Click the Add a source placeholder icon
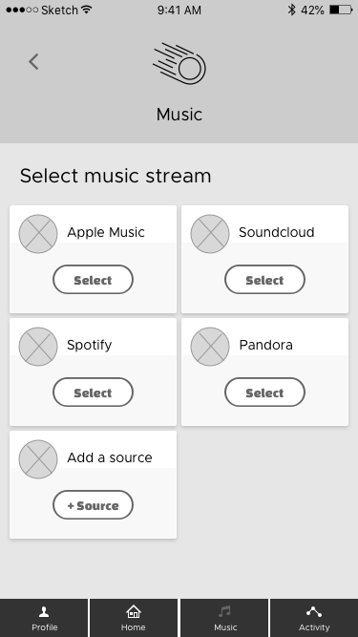Screen dimensions: 358x637 [x=38, y=459]
